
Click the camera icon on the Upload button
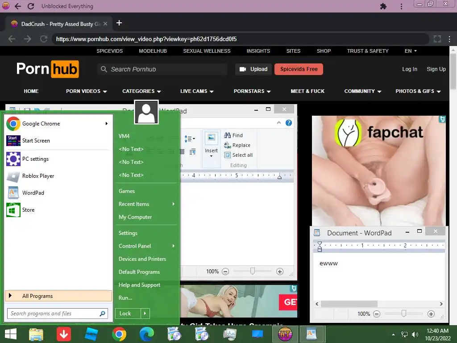(242, 69)
